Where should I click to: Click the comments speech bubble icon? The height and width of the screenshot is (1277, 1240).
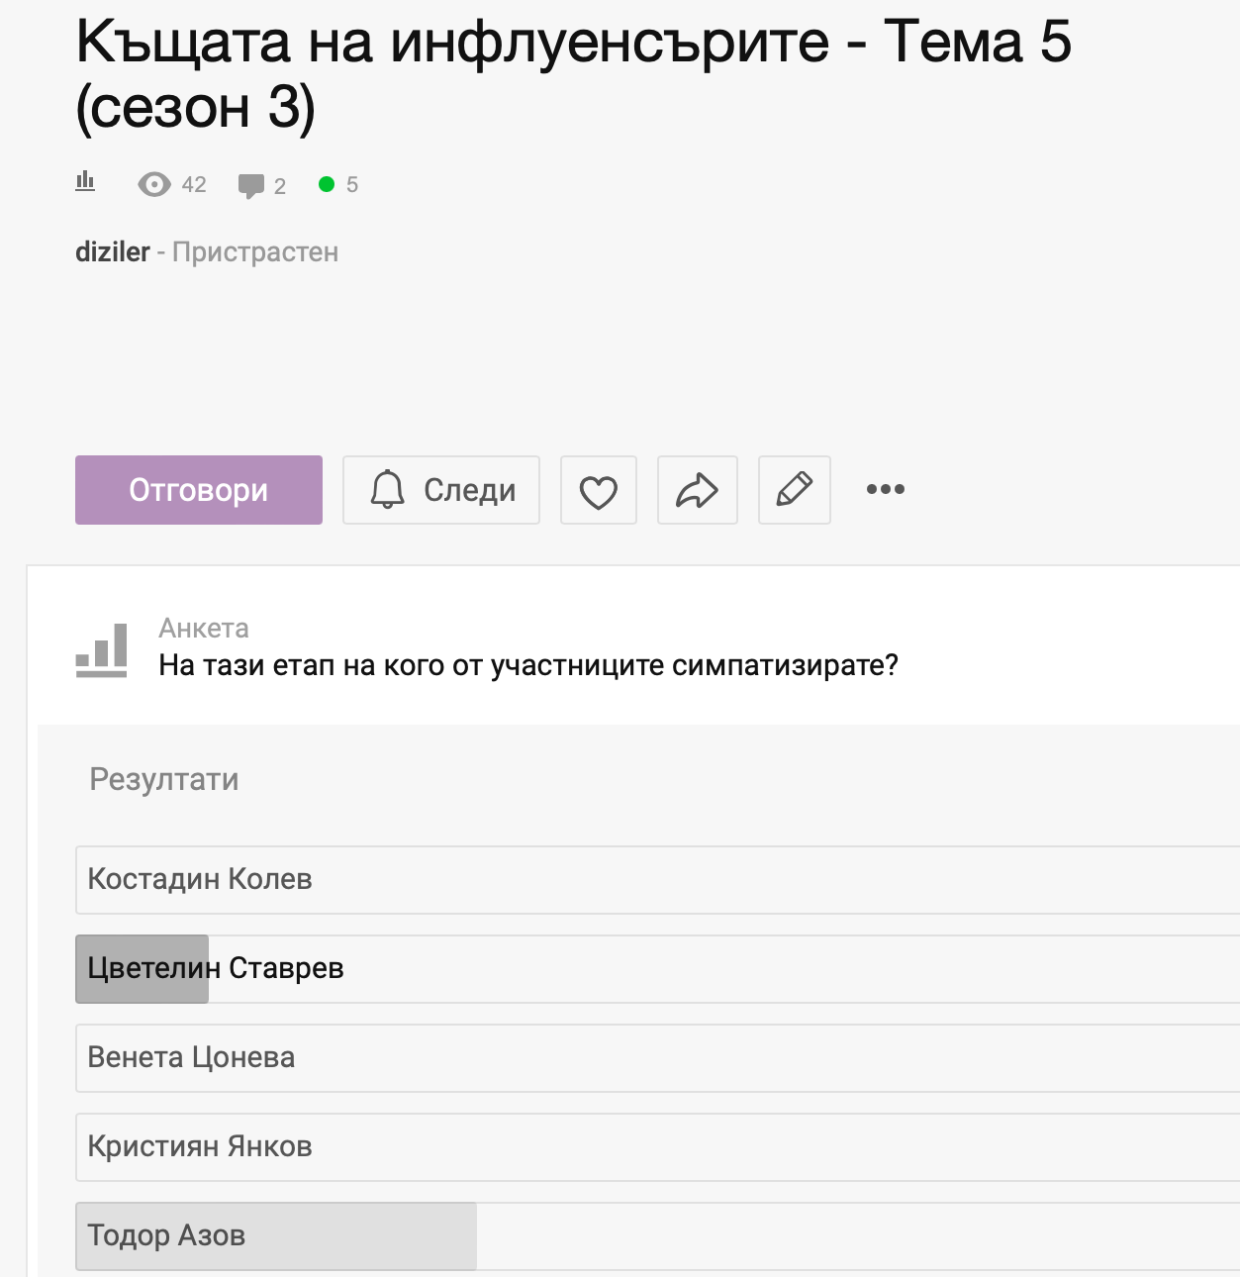point(251,185)
